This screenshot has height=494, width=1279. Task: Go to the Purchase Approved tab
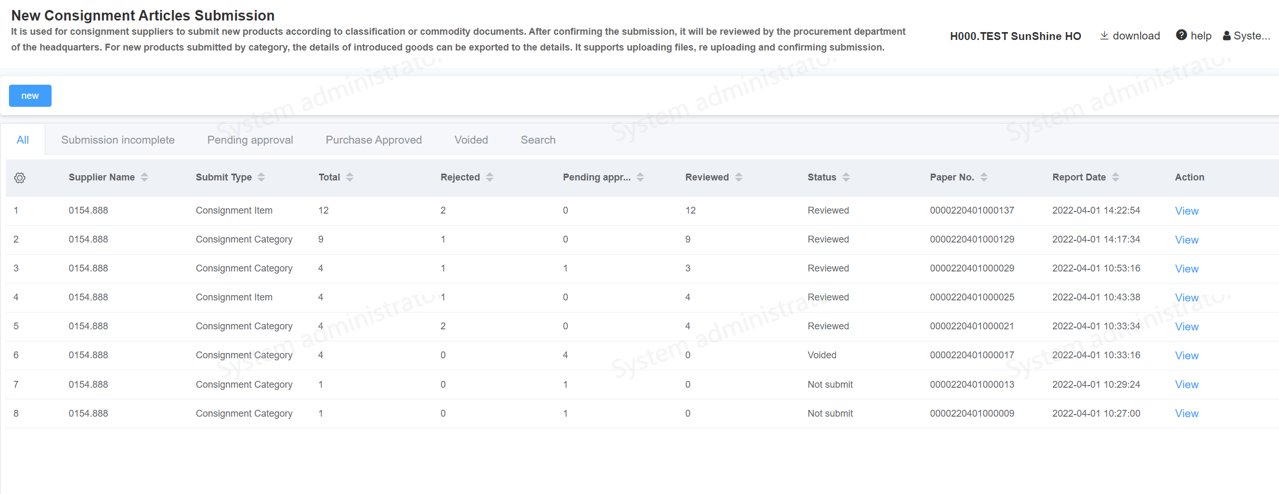[x=374, y=140]
